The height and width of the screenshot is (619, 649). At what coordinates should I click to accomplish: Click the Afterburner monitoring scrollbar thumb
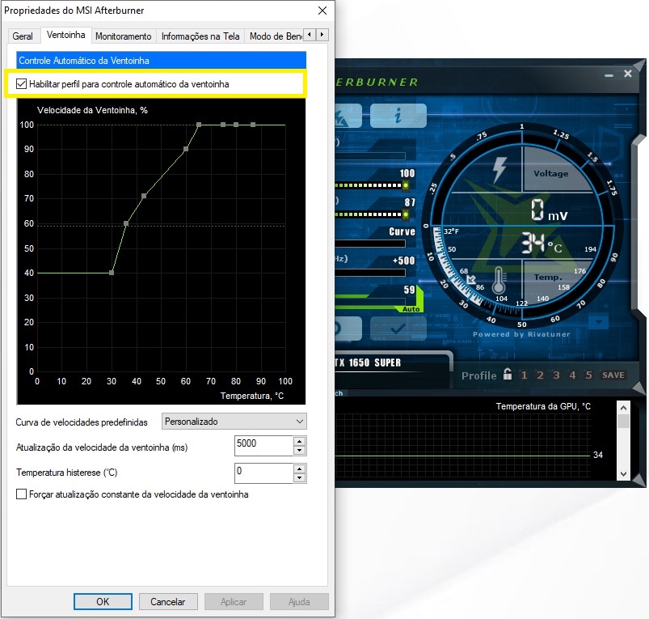623,421
